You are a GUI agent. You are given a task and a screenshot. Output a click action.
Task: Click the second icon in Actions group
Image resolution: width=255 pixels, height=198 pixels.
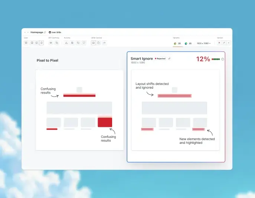click(72, 43)
